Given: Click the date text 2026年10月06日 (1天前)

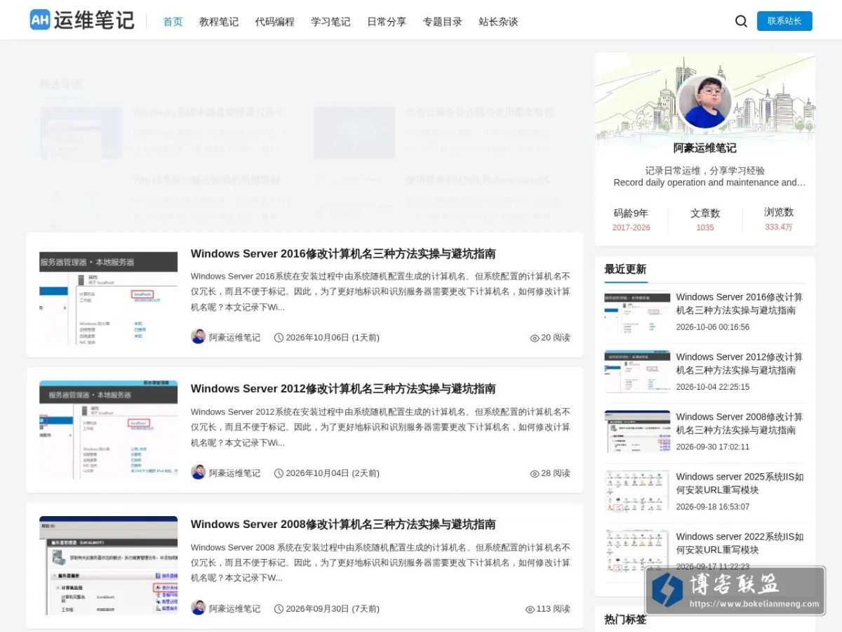Looking at the screenshot, I should (333, 338).
